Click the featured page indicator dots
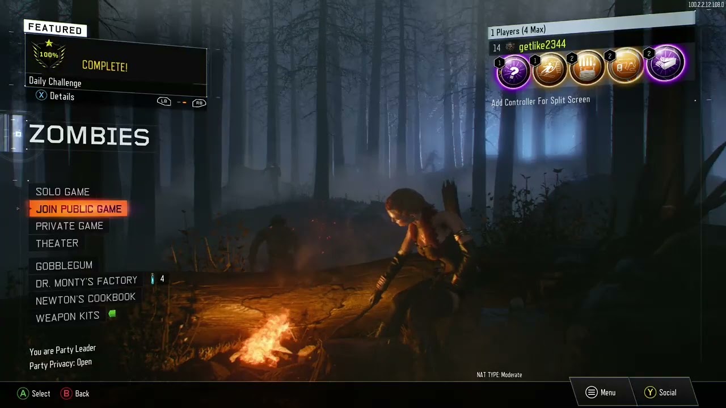Image resolution: width=726 pixels, height=408 pixels. [x=181, y=102]
